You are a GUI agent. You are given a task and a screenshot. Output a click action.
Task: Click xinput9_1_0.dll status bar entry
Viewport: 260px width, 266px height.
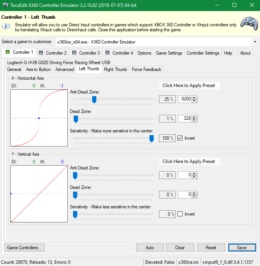[x=228, y=262]
